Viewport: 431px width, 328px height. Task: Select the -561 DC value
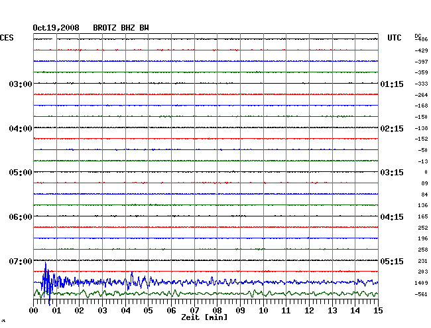(x=421, y=293)
